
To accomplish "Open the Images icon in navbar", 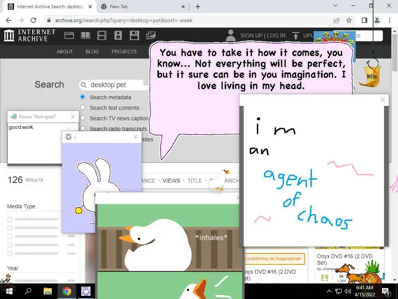I will [151, 35].
